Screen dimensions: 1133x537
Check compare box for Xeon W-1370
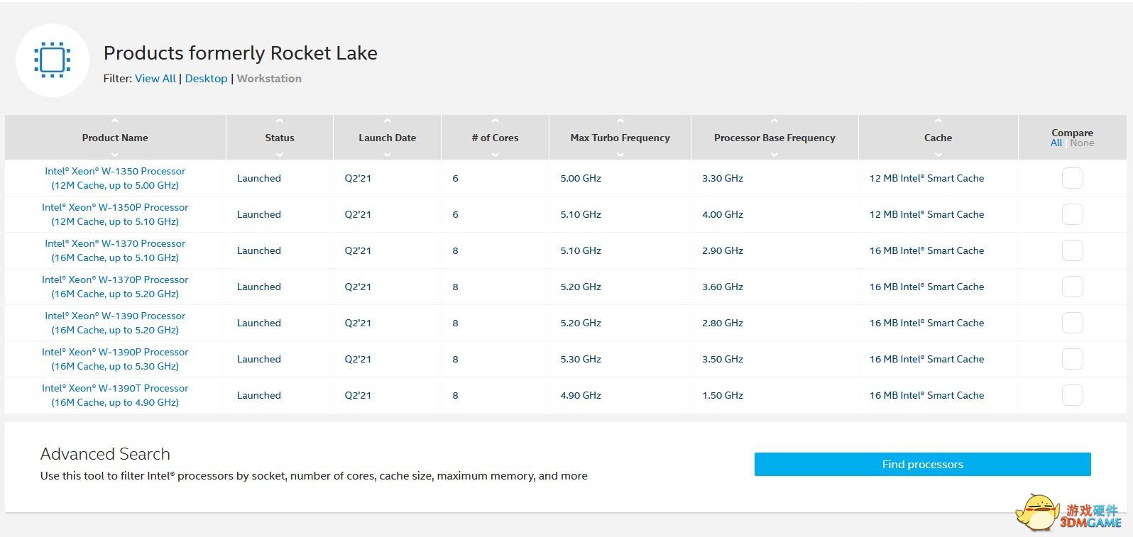click(1072, 250)
